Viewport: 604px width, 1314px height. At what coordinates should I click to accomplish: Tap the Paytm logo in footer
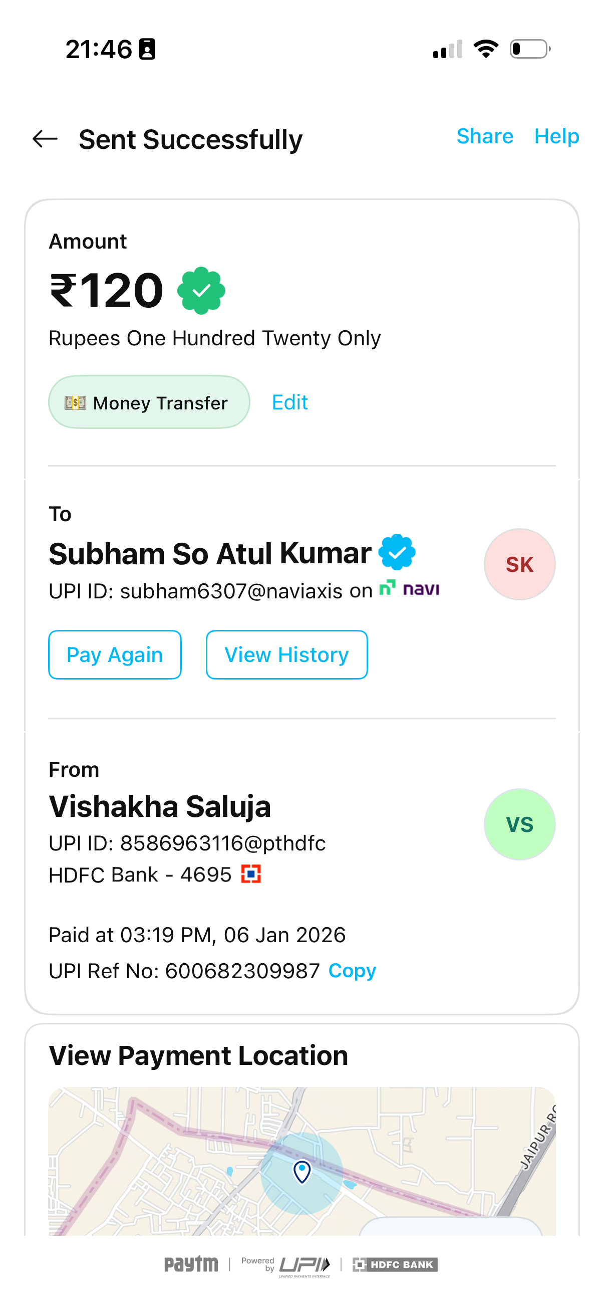[191, 1264]
